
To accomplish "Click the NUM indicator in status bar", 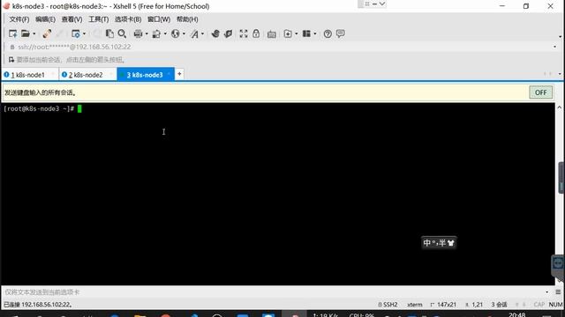I will click(x=555, y=305).
